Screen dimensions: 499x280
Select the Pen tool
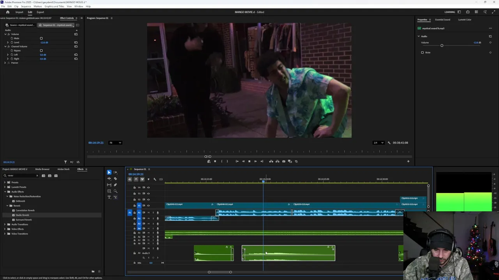[x=115, y=185]
